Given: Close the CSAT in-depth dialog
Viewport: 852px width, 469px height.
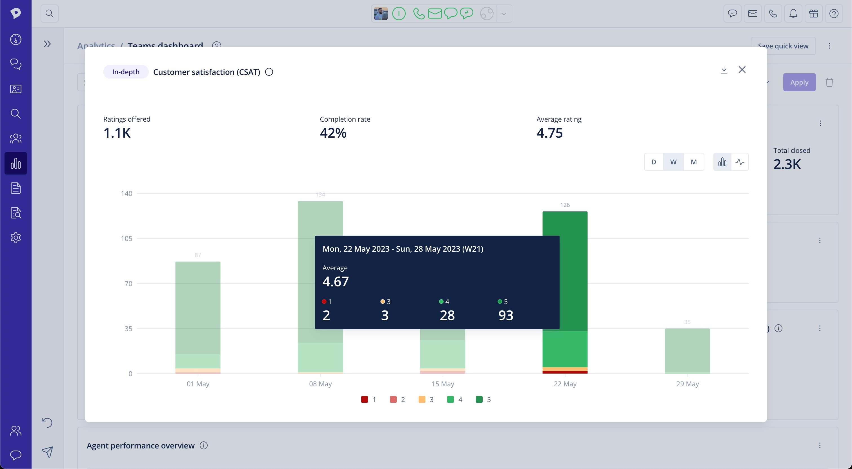Looking at the screenshot, I should pyautogui.click(x=742, y=70).
